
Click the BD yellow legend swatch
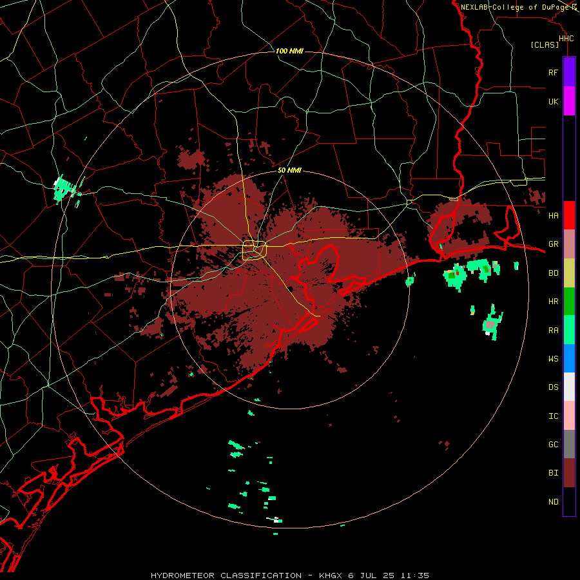569,273
